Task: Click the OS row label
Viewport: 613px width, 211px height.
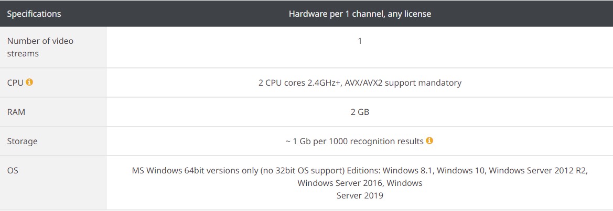Action: pos(13,170)
